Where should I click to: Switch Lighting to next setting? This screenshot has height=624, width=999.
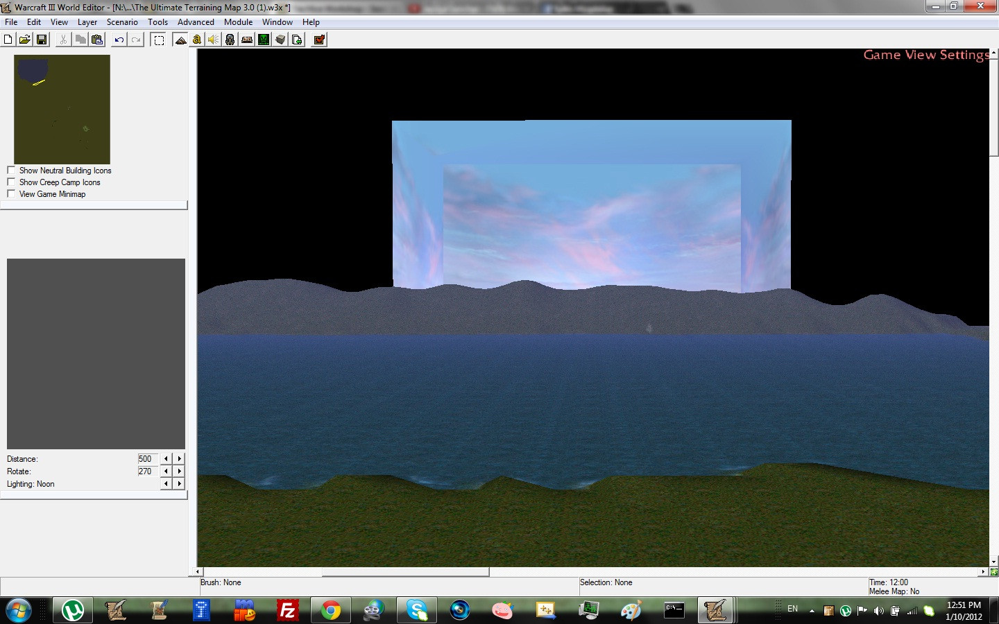click(x=180, y=484)
